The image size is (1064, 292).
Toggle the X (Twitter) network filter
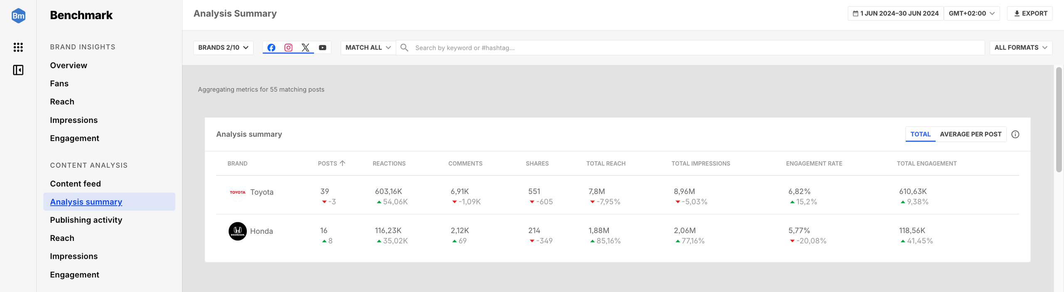tap(305, 48)
